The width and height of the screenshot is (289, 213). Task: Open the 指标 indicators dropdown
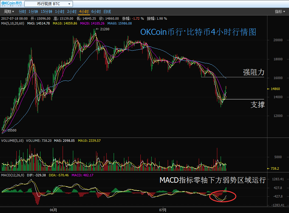280,12
